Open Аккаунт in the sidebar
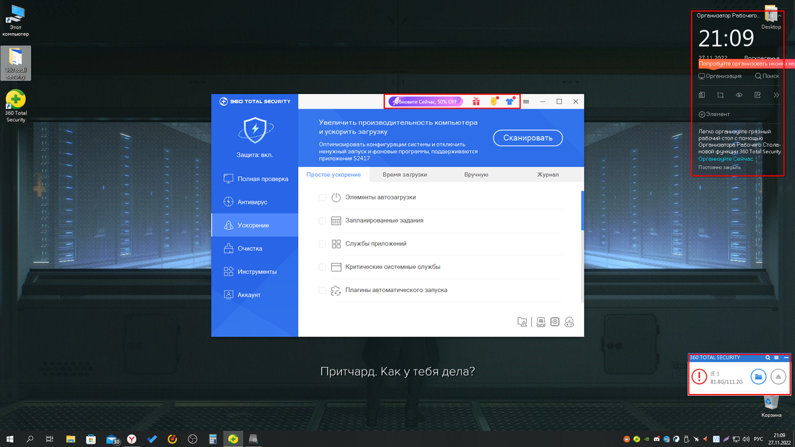The image size is (795, 447). [255, 295]
